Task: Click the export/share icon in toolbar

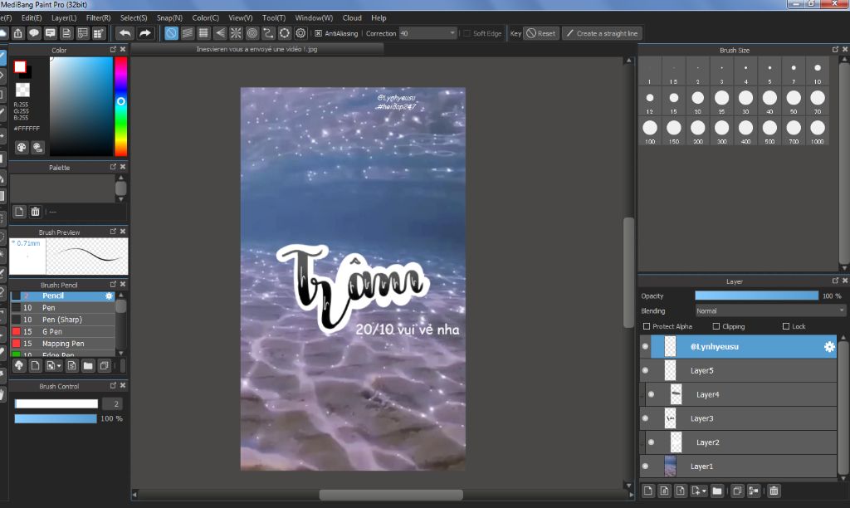Action: [18, 33]
